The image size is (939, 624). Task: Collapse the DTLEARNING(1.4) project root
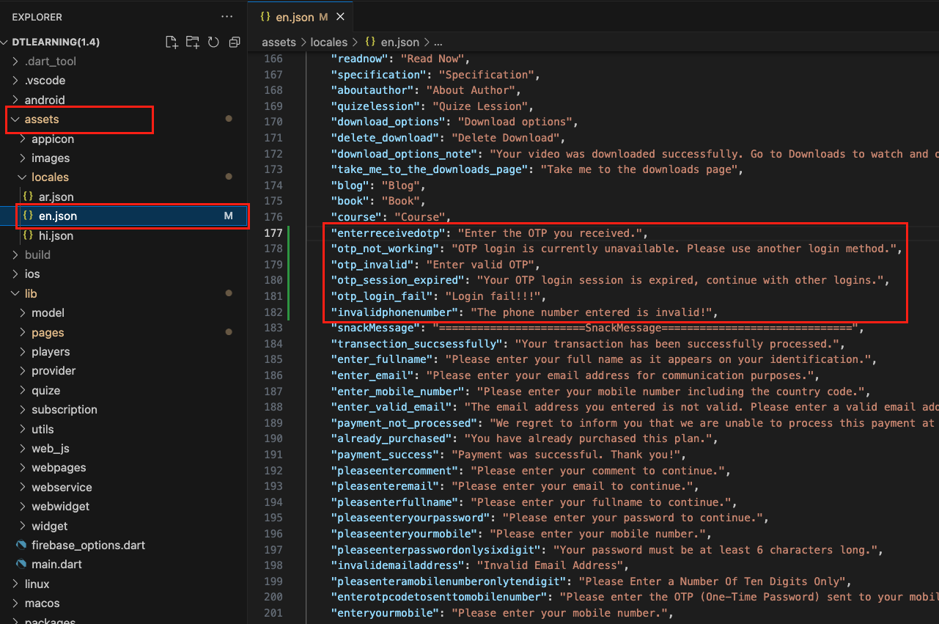pyautogui.click(x=56, y=42)
